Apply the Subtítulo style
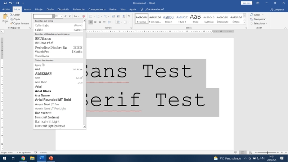The width and height of the screenshot is (288, 162). [209, 19]
